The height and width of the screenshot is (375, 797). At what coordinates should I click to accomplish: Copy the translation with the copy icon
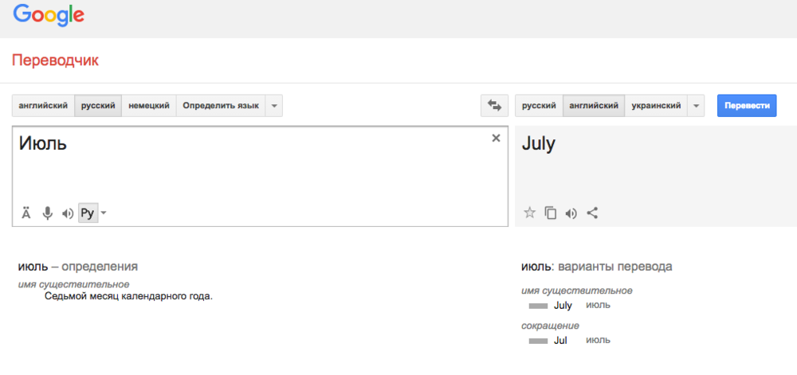click(550, 213)
